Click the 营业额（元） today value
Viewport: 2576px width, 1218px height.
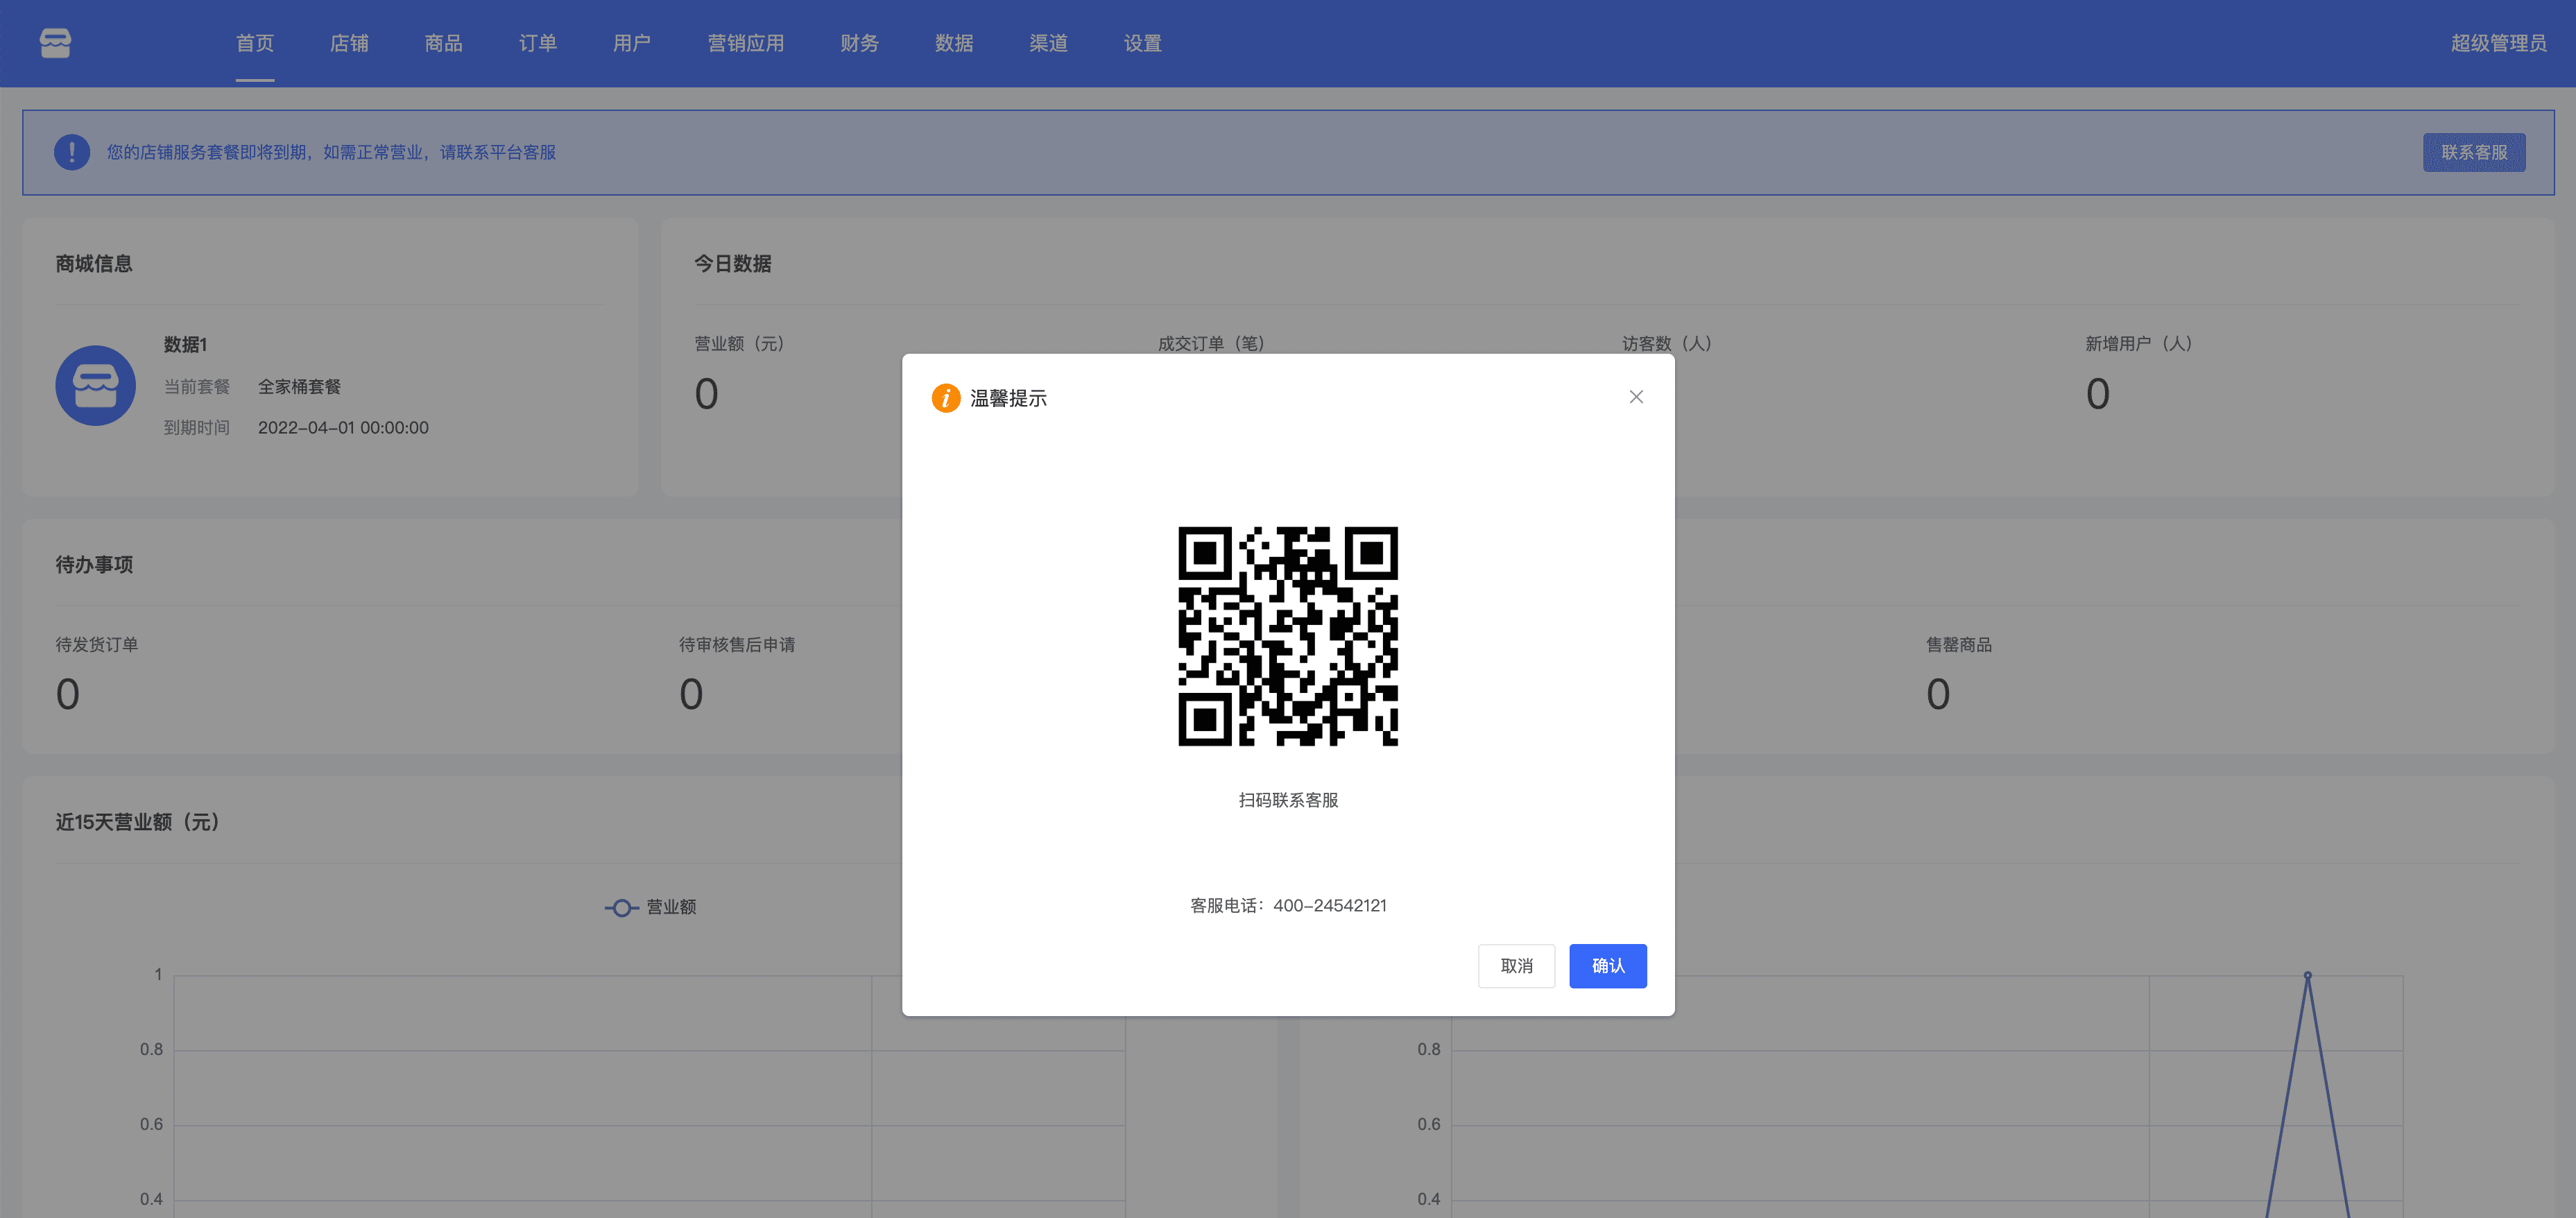pos(707,394)
